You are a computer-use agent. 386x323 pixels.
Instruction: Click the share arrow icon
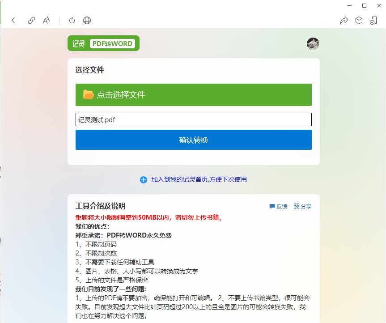click(344, 20)
